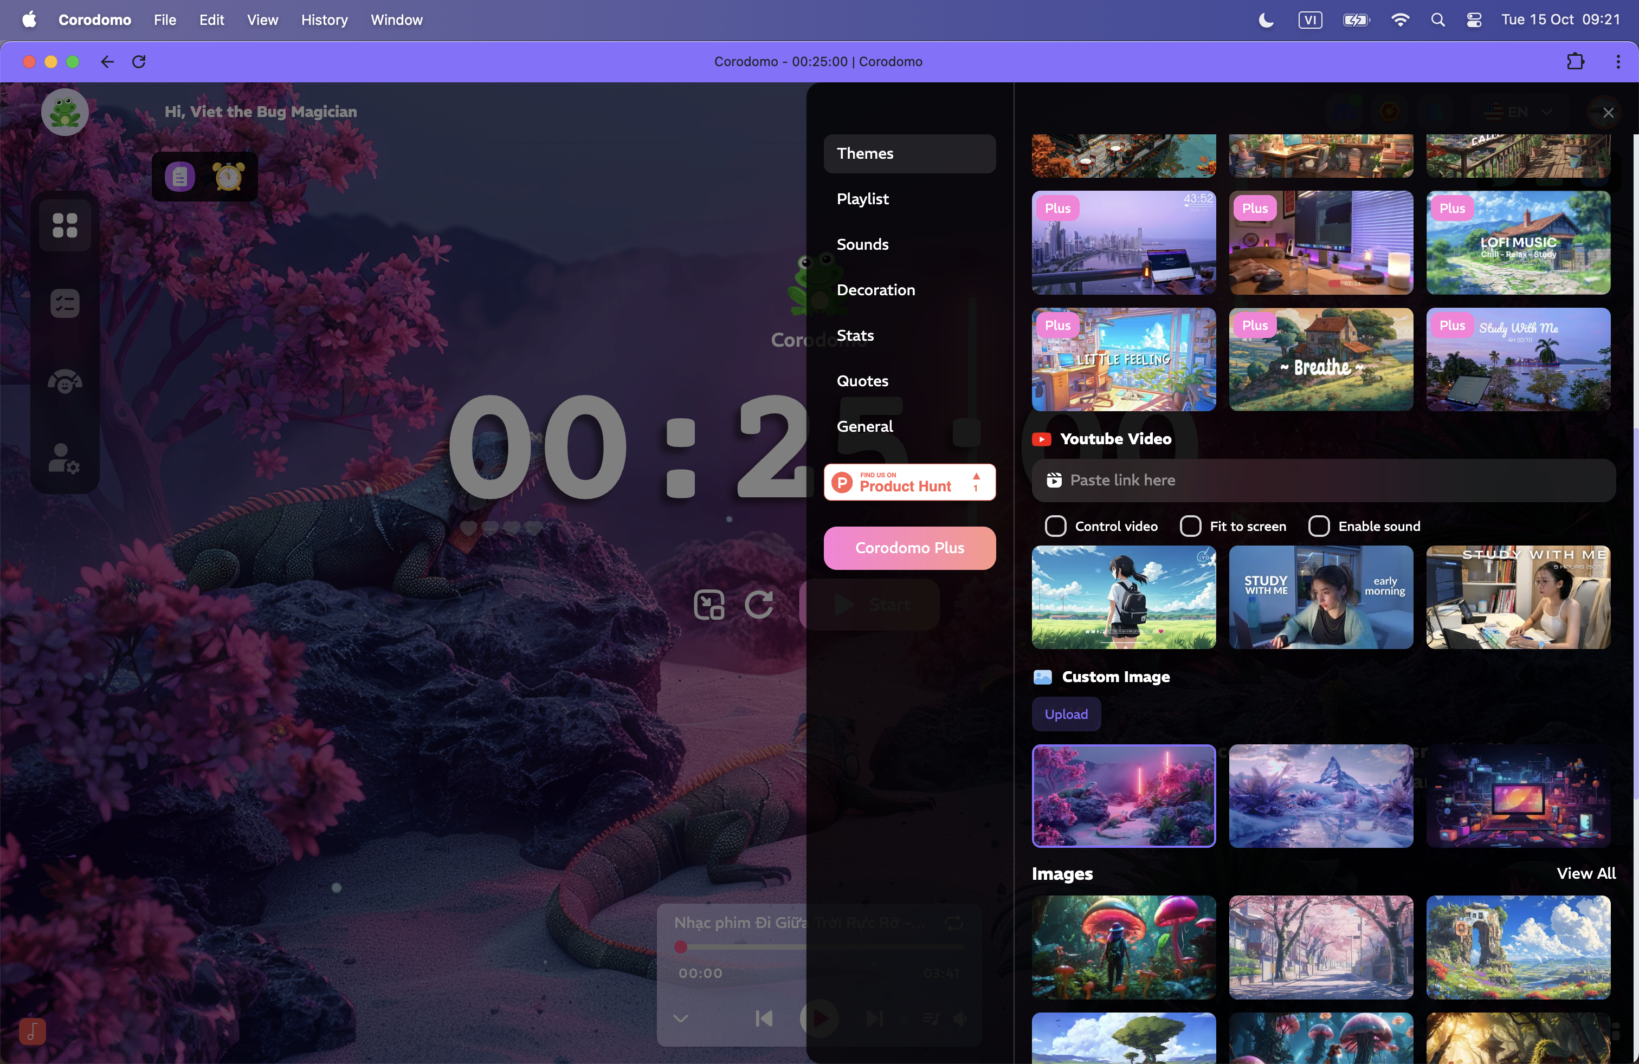
Task: Open the task checklist icon in sidebar
Action: (x=64, y=303)
